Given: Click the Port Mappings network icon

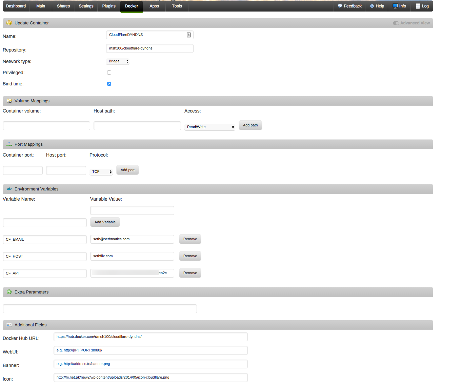Looking at the screenshot, I should coord(9,144).
